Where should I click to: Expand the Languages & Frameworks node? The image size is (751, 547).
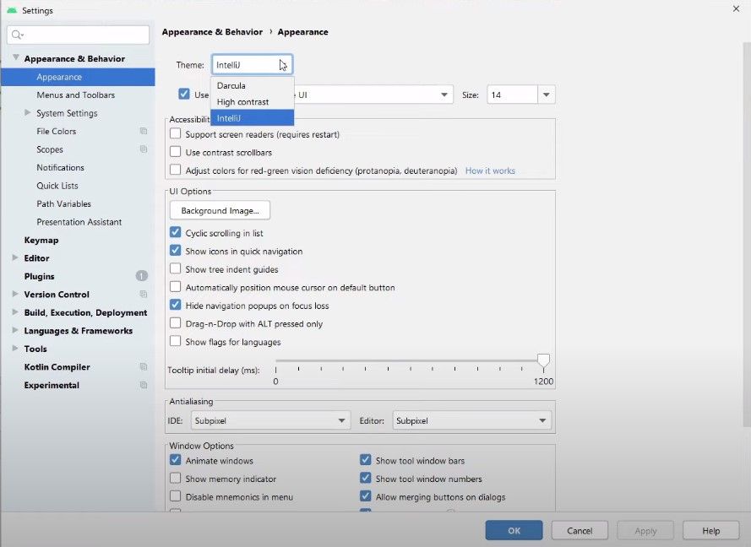pyautogui.click(x=15, y=331)
